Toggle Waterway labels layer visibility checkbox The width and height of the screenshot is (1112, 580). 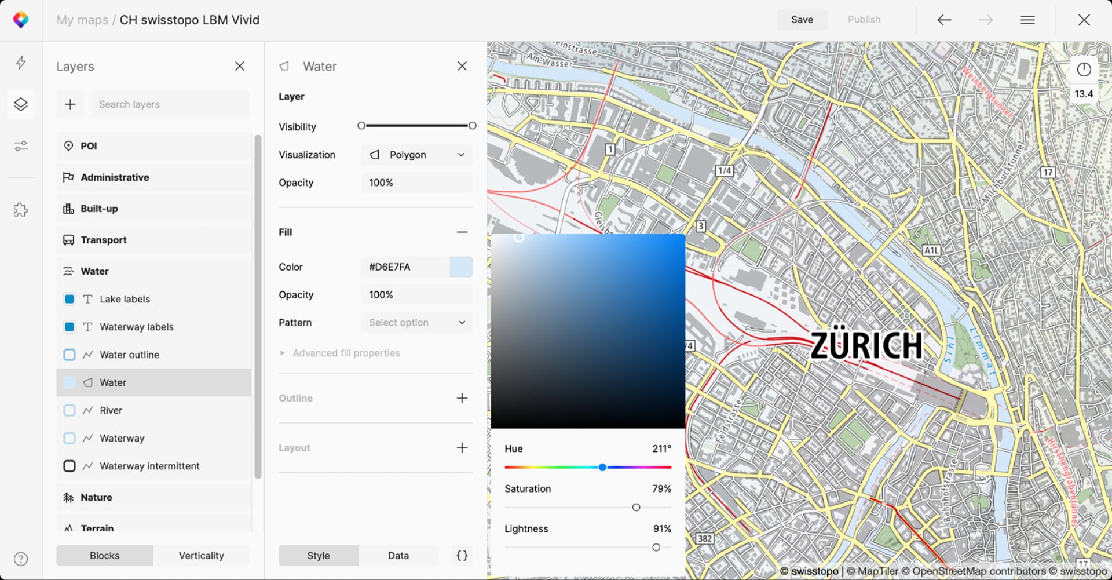point(69,327)
